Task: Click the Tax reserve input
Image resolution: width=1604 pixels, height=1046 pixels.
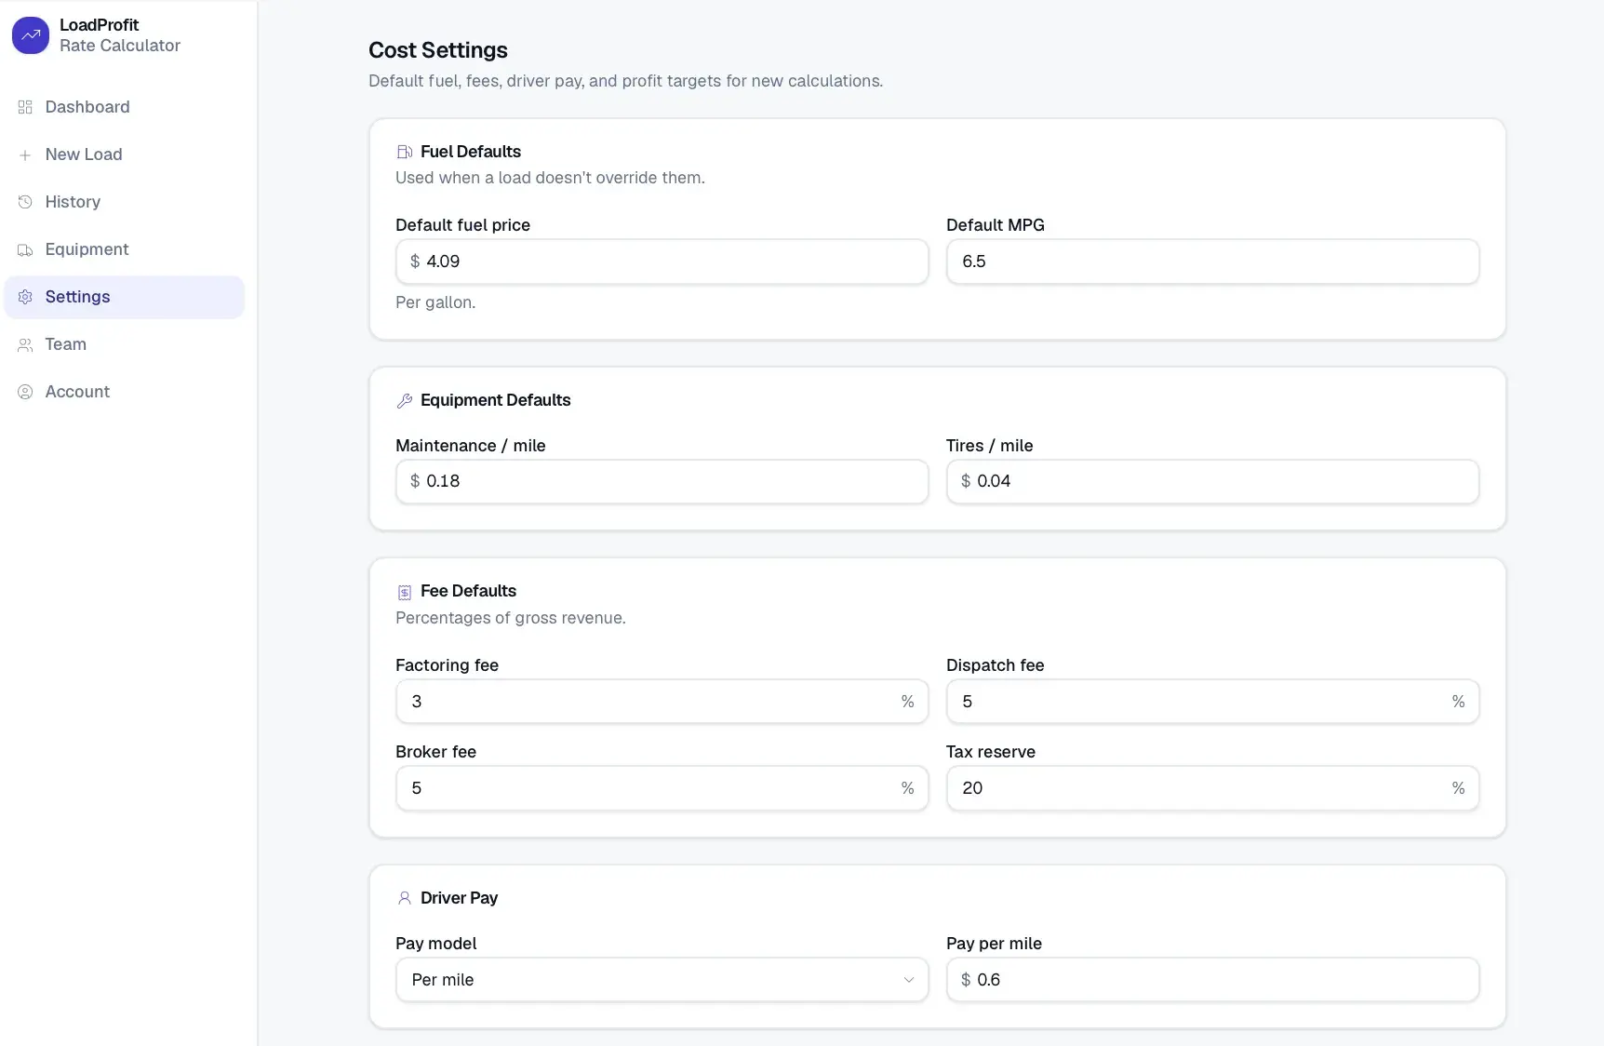Action: pos(1212,788)
